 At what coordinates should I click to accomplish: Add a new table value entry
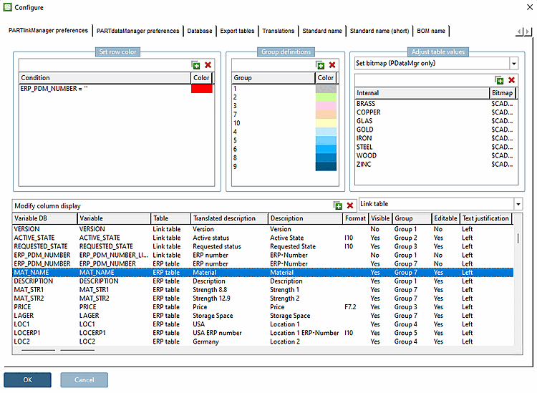coord(500,80)
